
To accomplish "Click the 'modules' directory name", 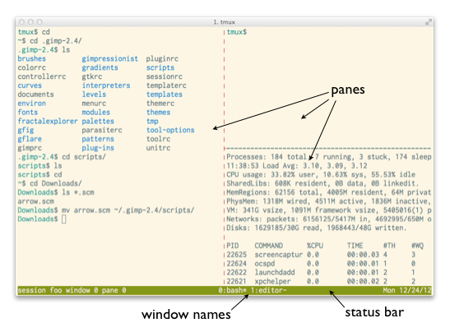I will click(96, 112).
